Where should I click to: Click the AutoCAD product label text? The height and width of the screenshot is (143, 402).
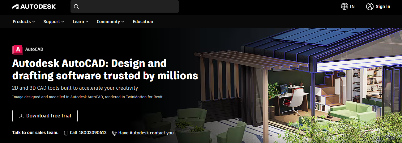(x=34, y=49)
